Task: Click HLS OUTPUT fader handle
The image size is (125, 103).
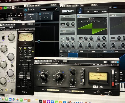Action: (x=28, y=76)
